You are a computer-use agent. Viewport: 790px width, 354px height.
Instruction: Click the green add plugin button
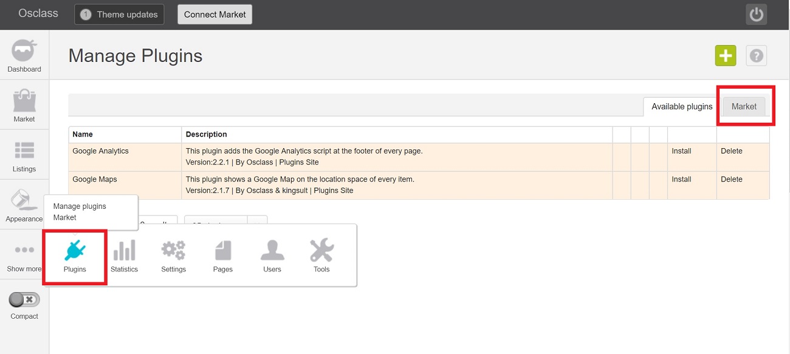(725, 56)
